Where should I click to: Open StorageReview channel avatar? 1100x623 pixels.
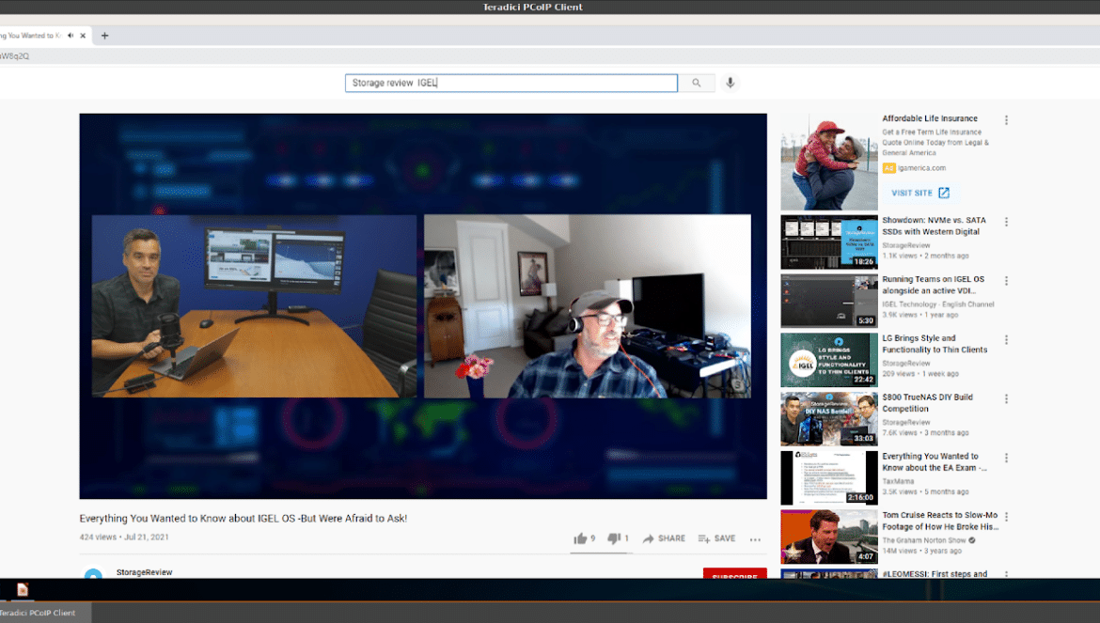(x=93, y=574)
